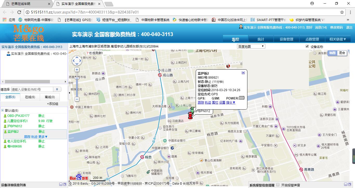Click the 跟踪 link under 监护版2 in list
Image resolution: width=355 pixels, height=188 pixels.
coord(27,137)
